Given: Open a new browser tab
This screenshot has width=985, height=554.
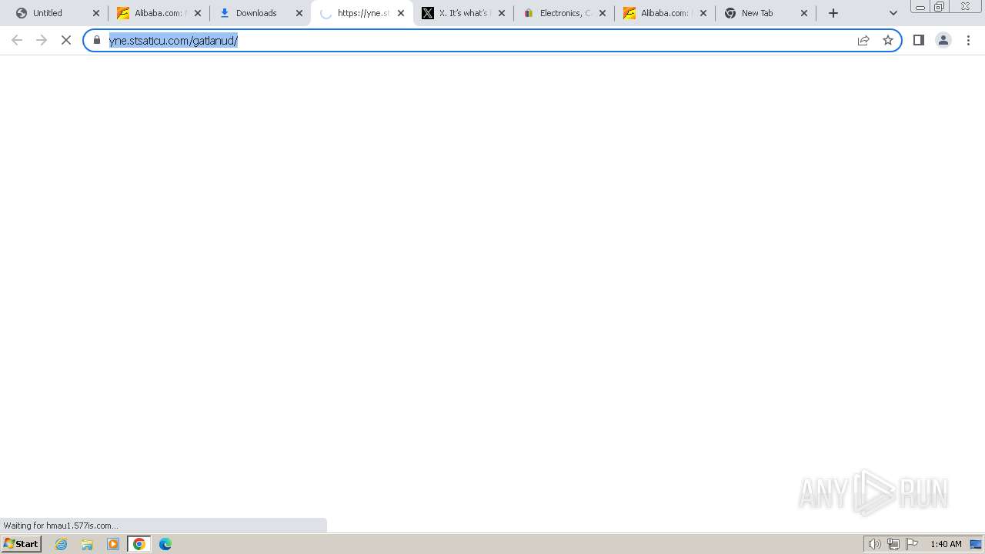Looking at the screenshot, I should coord(833,13).
